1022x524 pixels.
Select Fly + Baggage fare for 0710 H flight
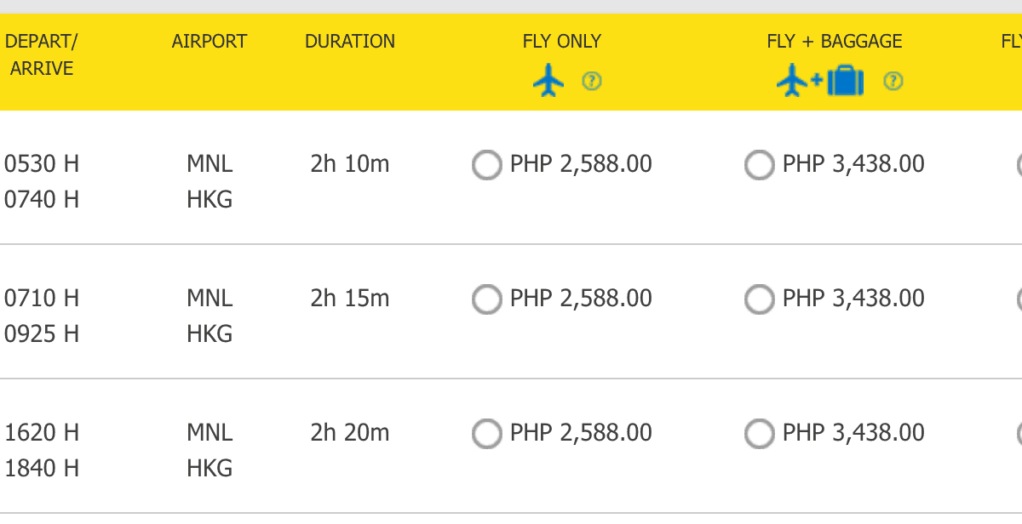tap(759, 299)
